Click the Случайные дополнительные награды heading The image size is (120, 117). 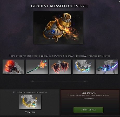coord(30,92)
